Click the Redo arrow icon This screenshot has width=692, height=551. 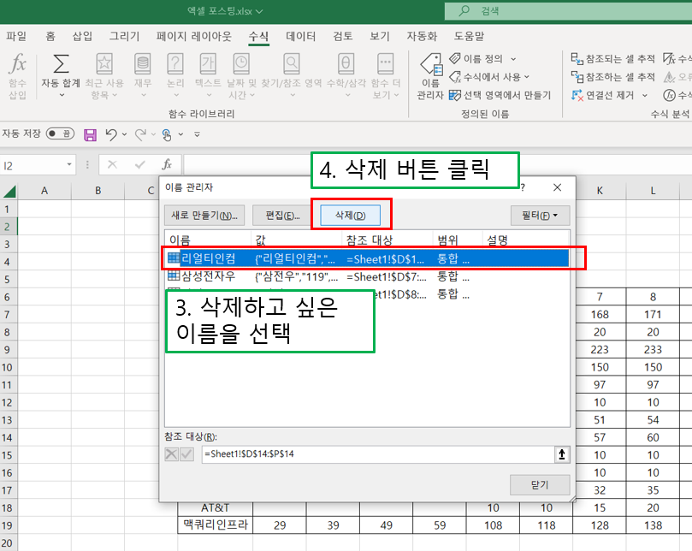[x=141, y=134]
